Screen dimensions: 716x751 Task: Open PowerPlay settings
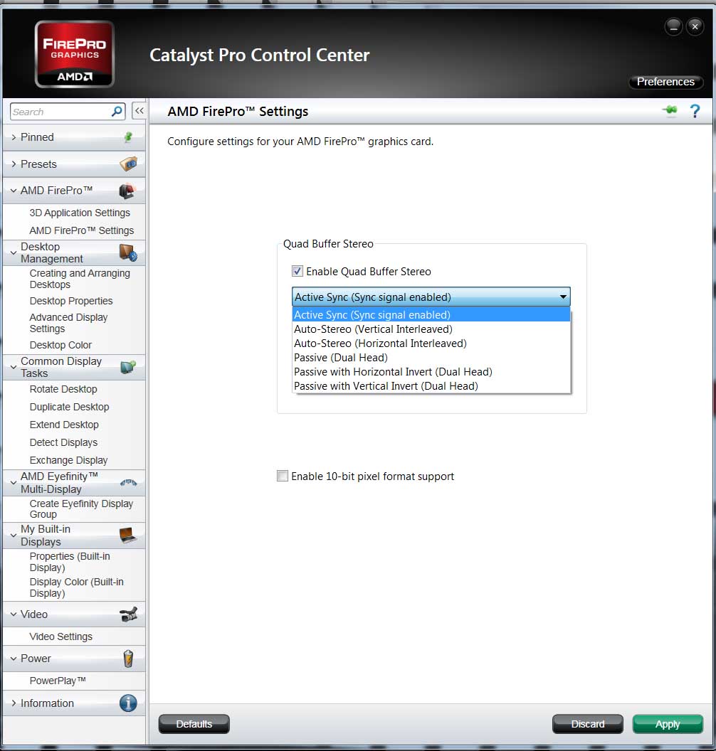point(58,681)
